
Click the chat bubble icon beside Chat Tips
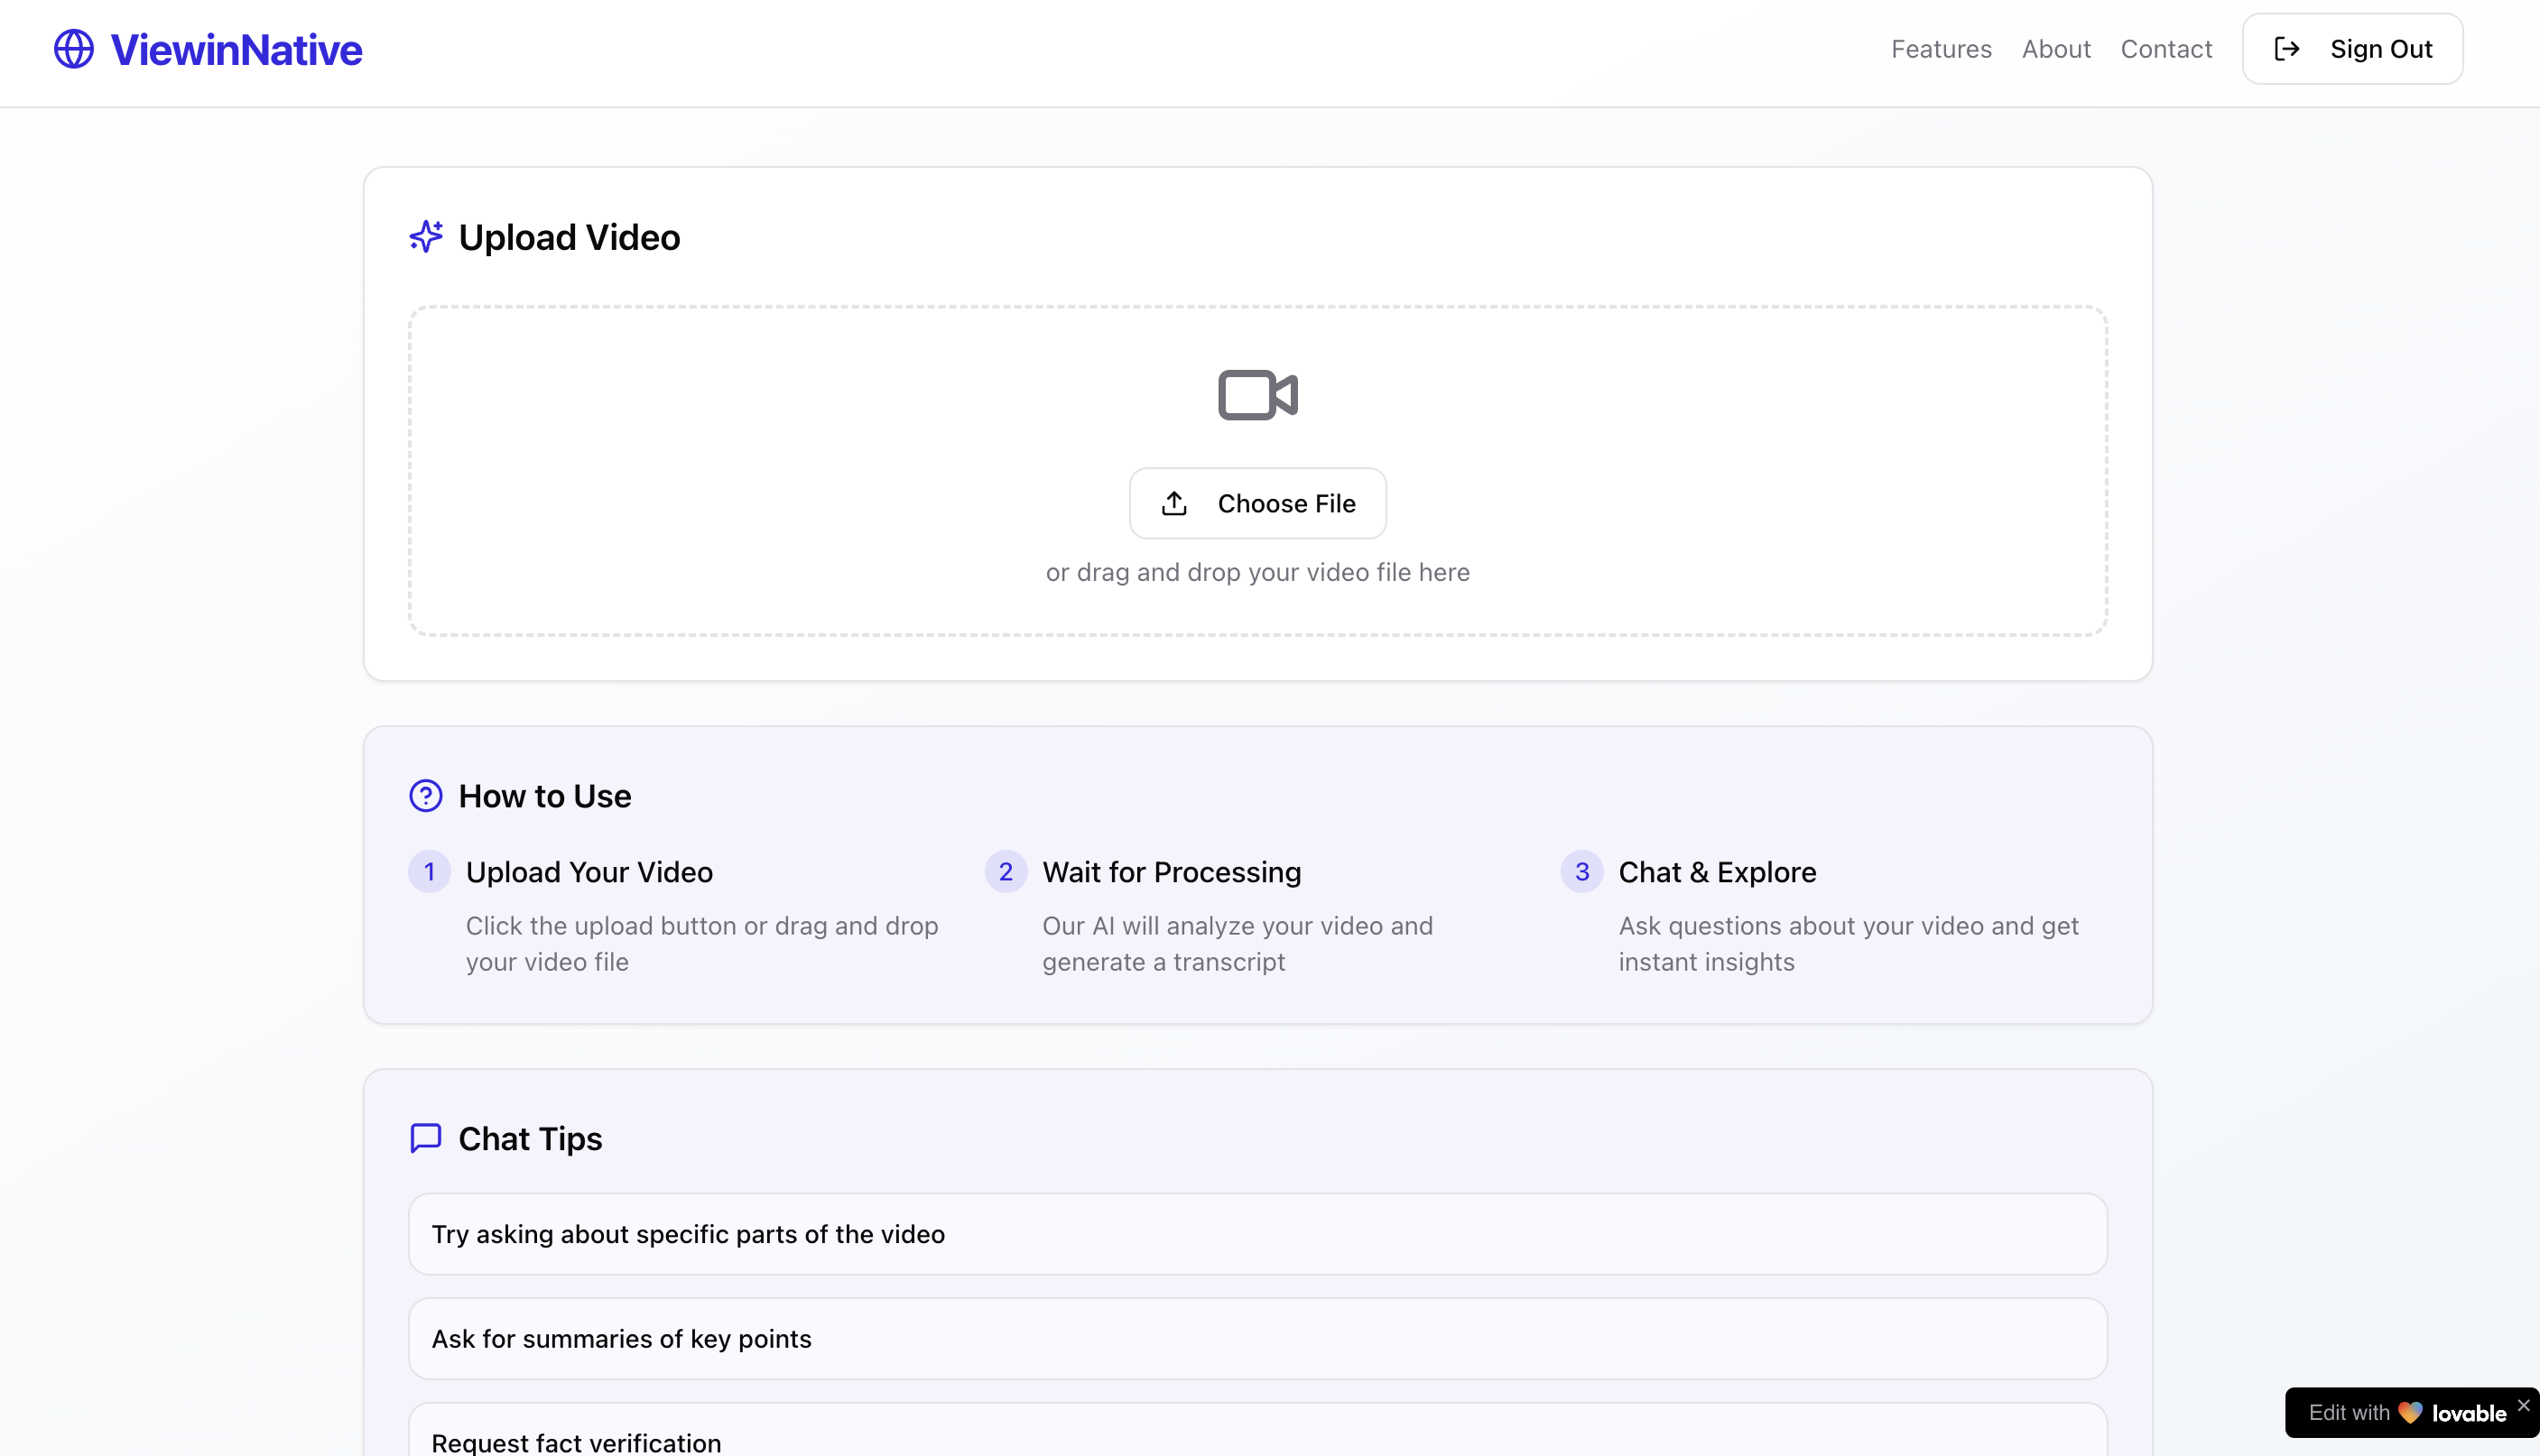coord(425,1138)
